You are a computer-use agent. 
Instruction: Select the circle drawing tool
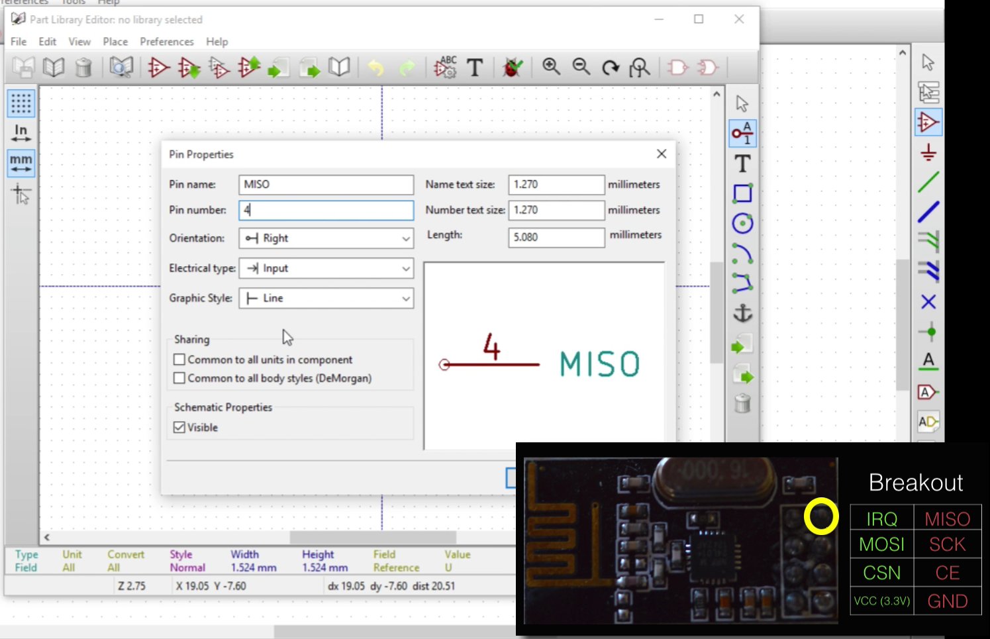coord(742,223)
